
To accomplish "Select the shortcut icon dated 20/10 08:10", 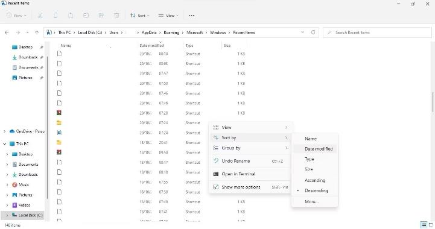I will pyautogui.click(x=59, y=54).
